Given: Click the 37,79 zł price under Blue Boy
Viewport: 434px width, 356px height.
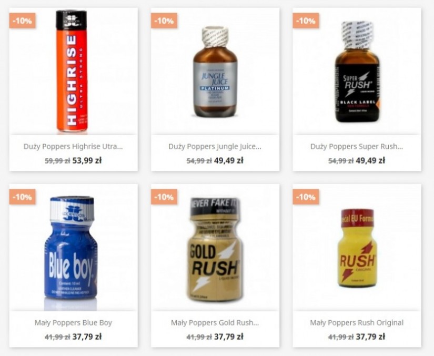Looking at the screenshot, I should [87, 337].
